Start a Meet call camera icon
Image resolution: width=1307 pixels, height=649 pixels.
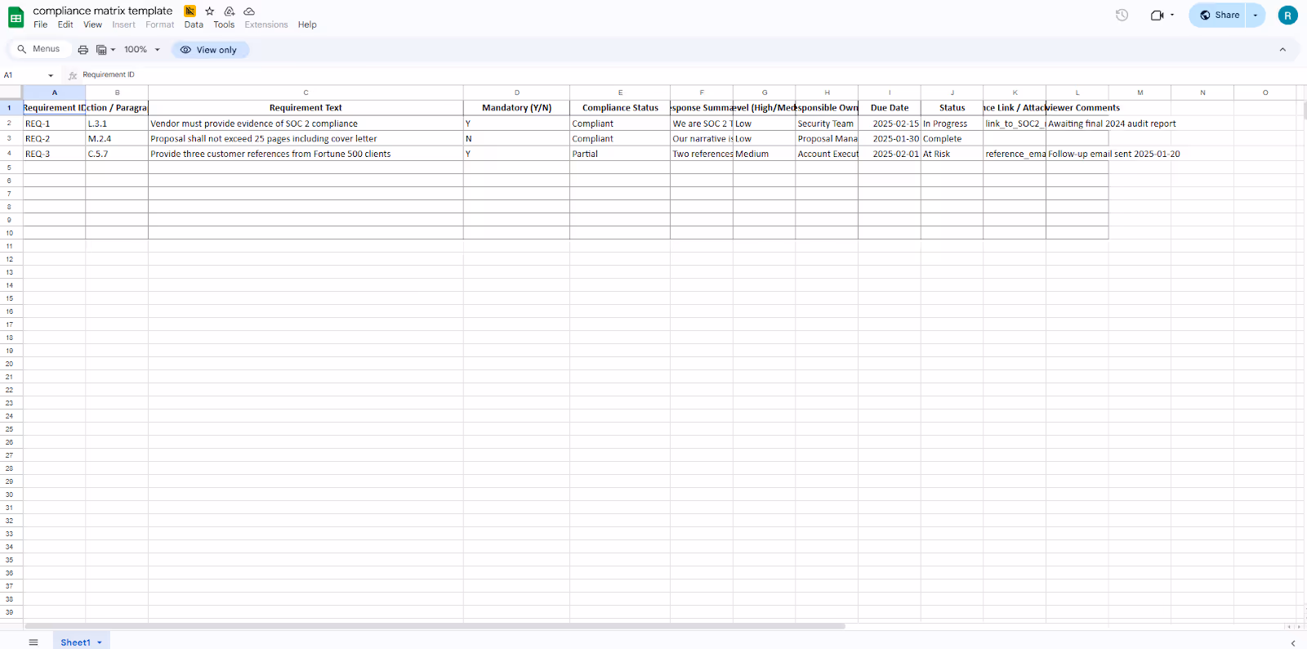tap(1157, 15)
